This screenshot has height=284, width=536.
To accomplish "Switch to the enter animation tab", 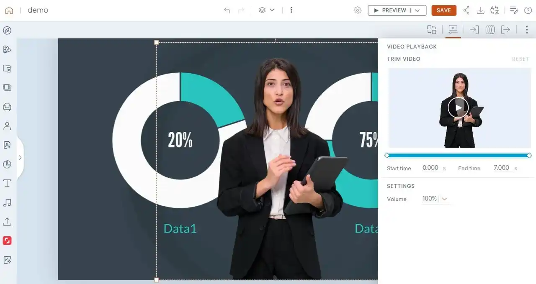I will pos(474,30).
